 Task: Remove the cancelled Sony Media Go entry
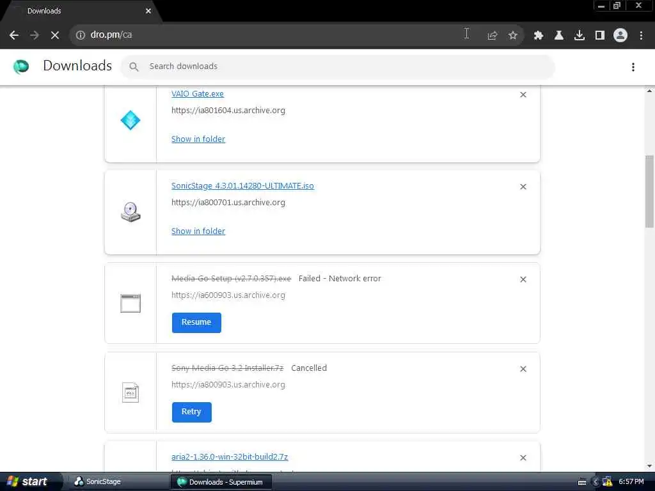click(523, 369)
